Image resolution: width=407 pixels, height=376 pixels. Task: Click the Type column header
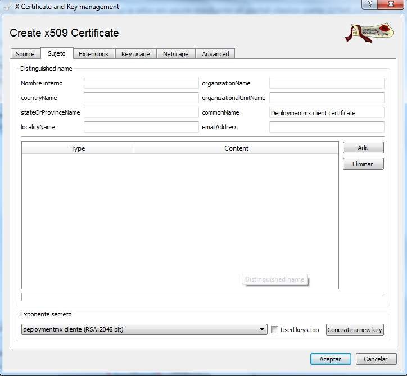[78, 148]
